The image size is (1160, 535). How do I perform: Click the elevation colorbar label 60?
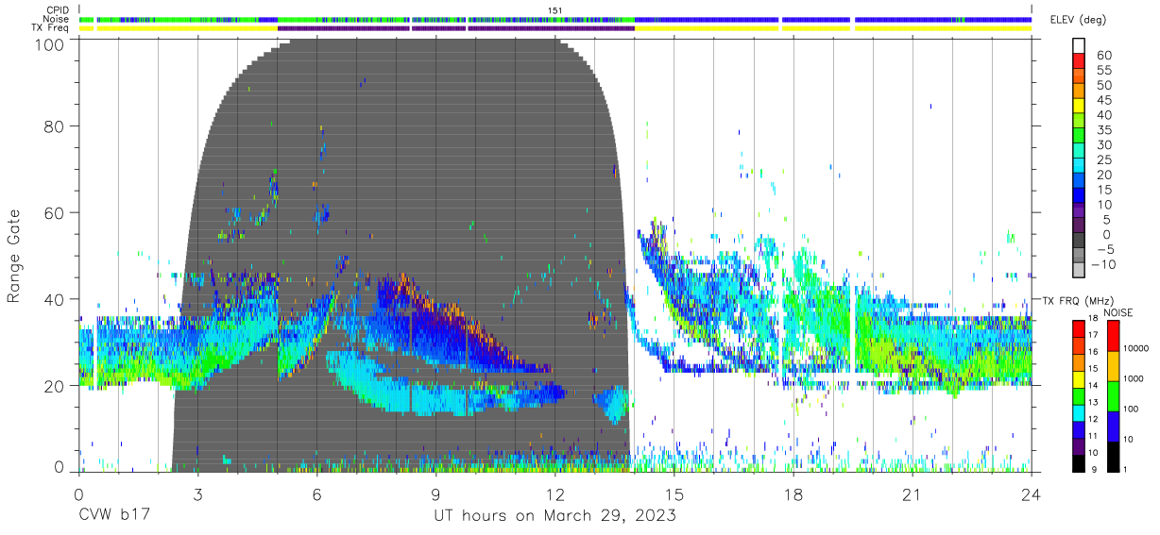[x=1103, y=55]
